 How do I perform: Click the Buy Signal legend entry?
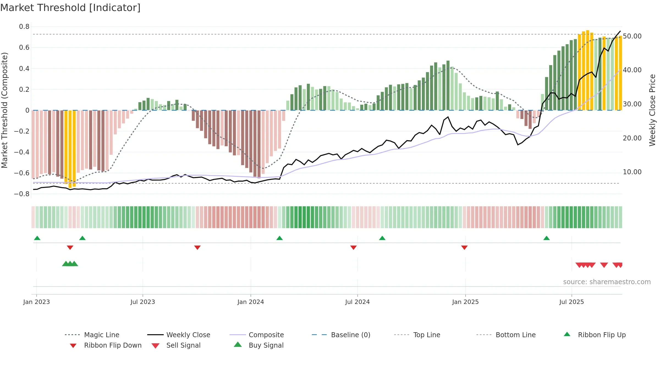click(258, 345)
